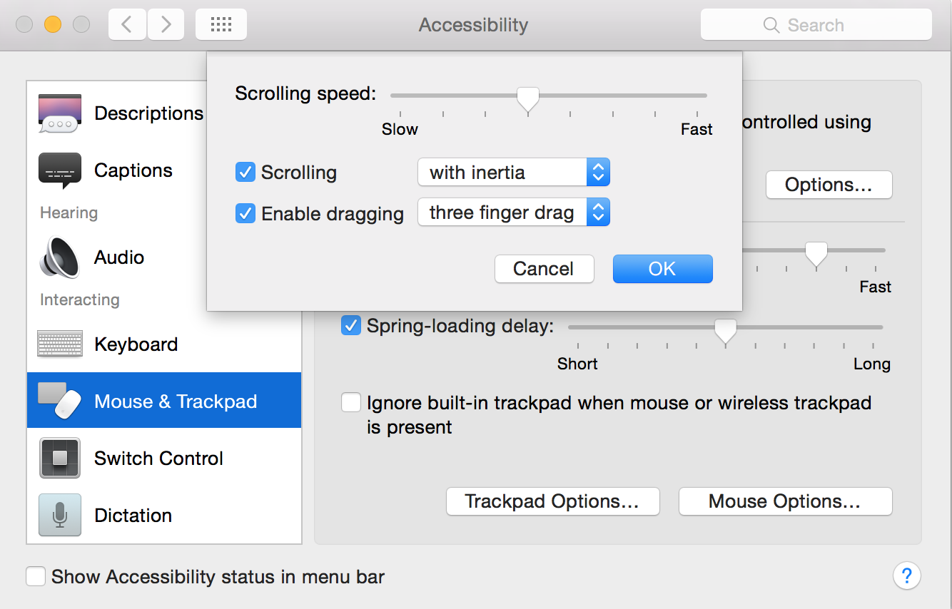The height and width of the screenshot is (609, 952).
Task: Open the 'with inertia' scrolling dropdown
Action: [x=513, y=173]
